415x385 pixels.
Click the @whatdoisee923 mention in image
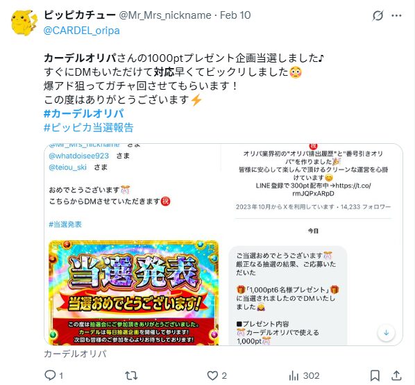tap(79, 156)
